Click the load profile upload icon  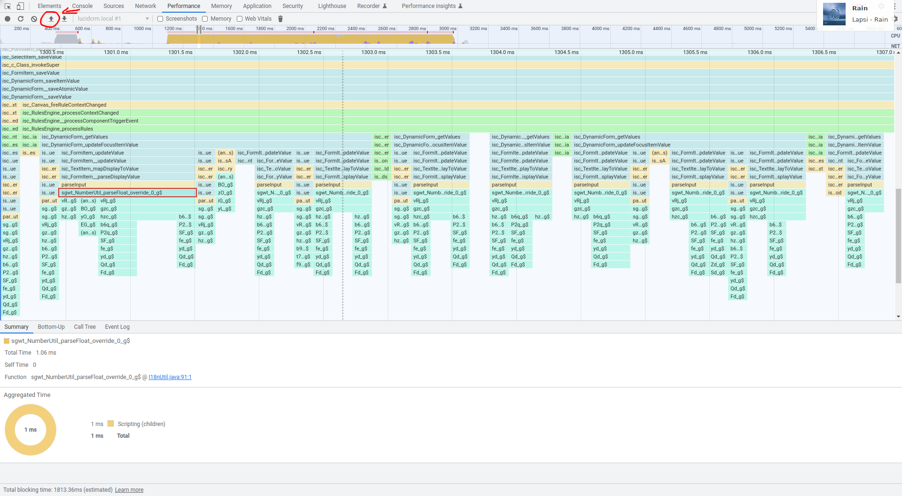pos(51,19)
